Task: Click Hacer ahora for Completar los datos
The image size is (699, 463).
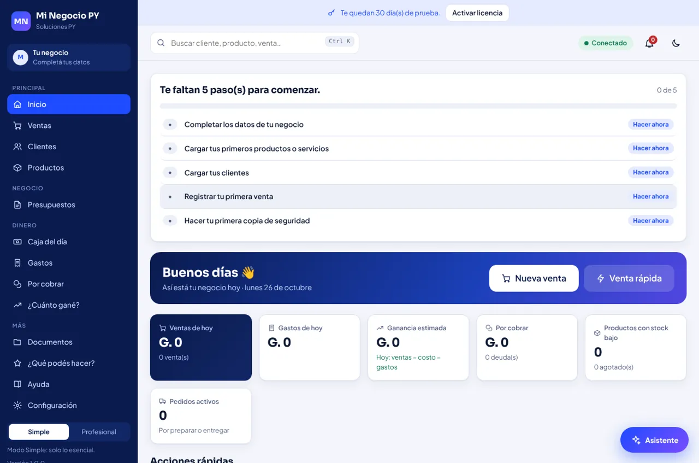Action: [650, 125]
